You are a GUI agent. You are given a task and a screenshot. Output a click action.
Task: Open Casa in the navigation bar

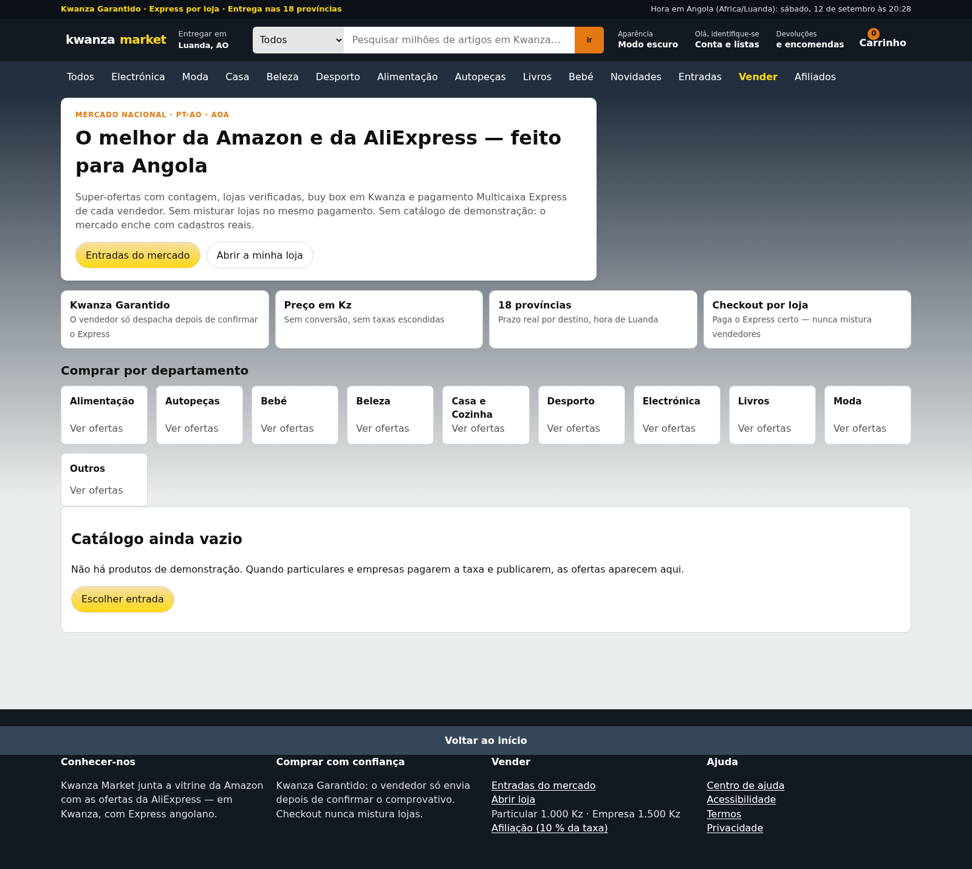click(x=237, y=77)
